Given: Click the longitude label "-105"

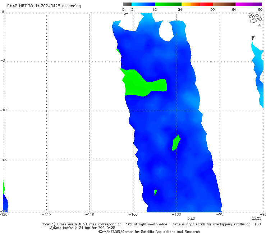Looking at the screenshot, I should (x=133, y=214).
